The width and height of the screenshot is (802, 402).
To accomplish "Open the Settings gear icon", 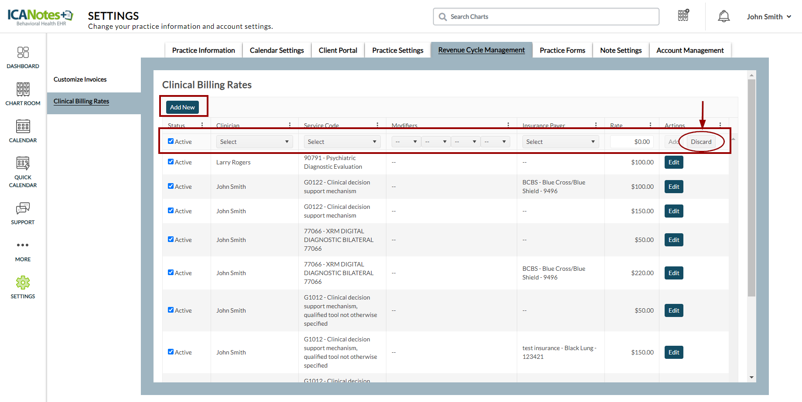I will coord(23,283).
